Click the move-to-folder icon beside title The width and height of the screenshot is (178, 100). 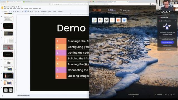[x=19, y=7]
